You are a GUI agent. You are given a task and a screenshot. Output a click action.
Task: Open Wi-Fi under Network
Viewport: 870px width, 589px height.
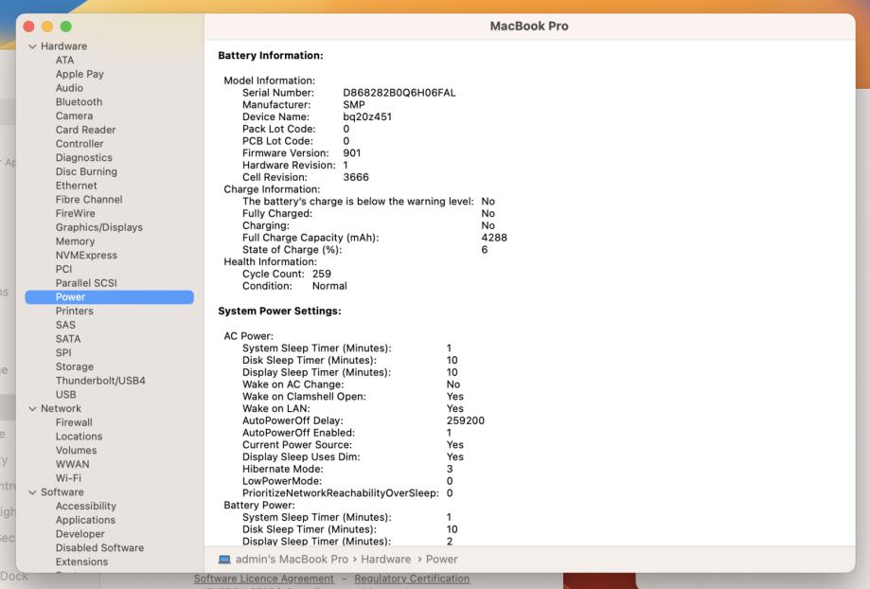tap(68, 478)
